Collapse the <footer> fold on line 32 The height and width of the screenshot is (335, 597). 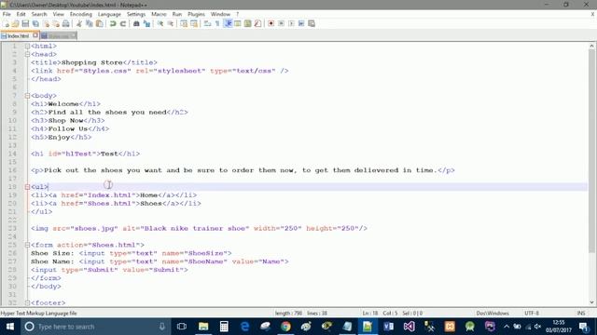point(27,302)
